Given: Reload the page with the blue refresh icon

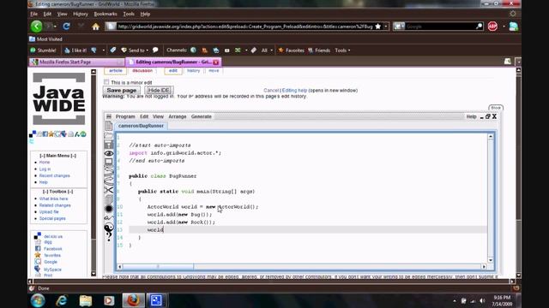Looking at the screenshot, I should 66,27.
